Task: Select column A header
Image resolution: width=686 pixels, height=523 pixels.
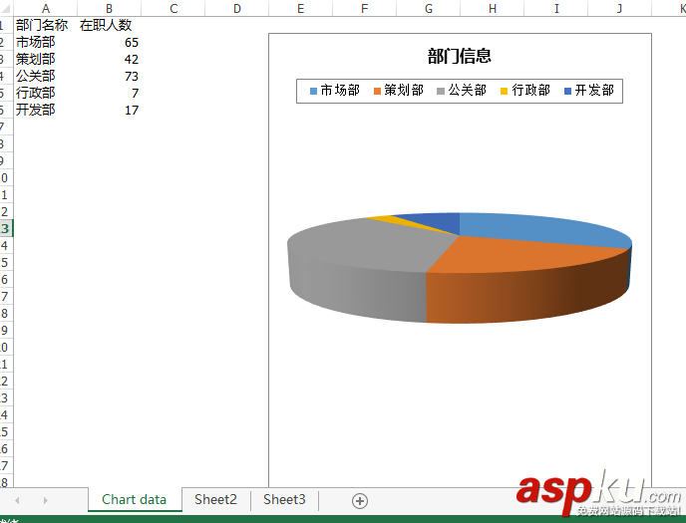Action: click(46, 8)
